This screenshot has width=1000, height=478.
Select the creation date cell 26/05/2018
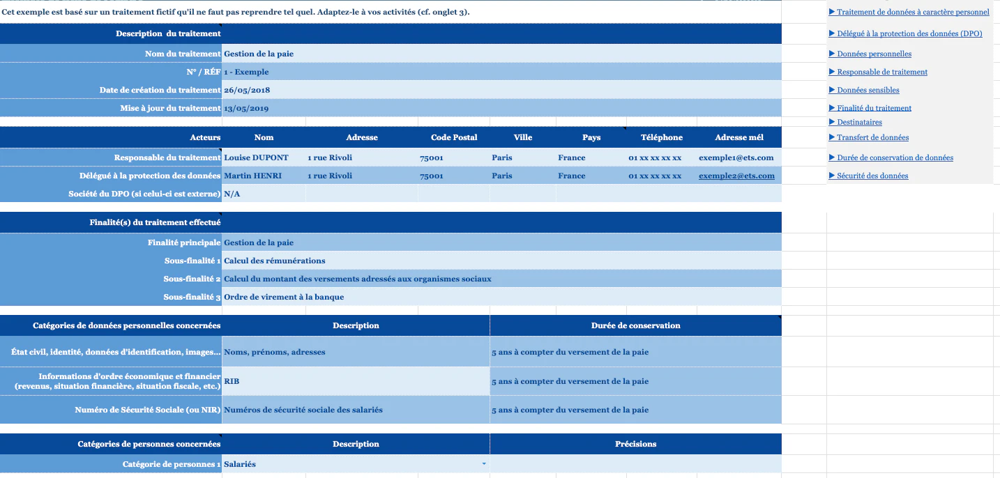501,90
